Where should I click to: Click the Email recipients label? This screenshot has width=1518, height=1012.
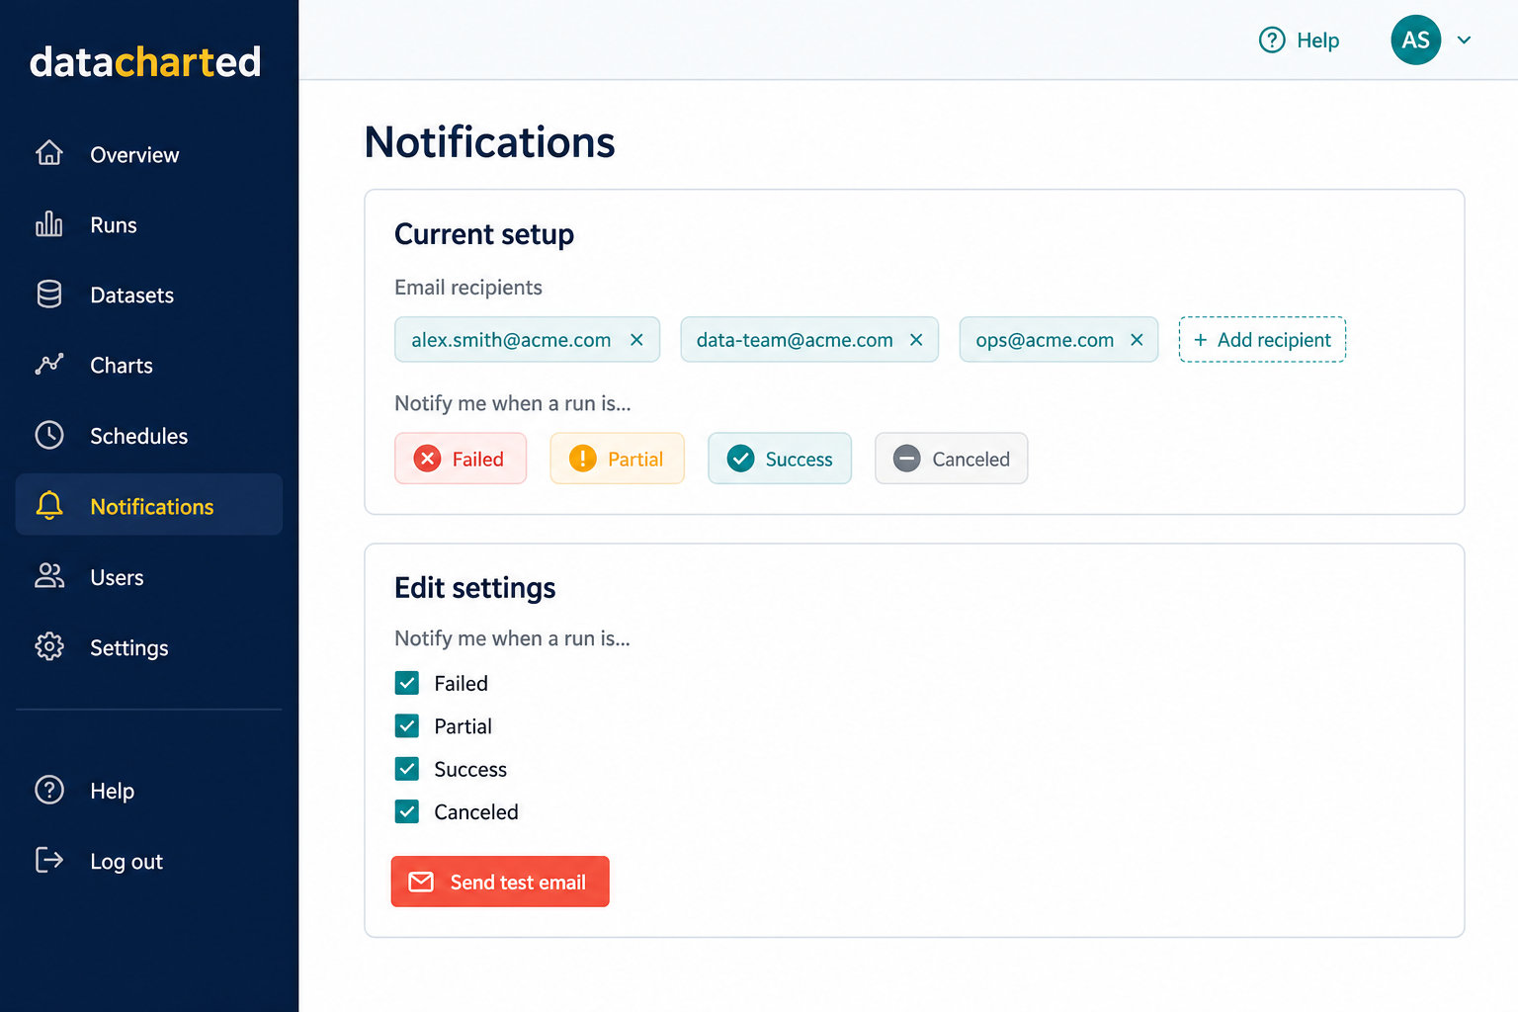click(x=468, y=288)
